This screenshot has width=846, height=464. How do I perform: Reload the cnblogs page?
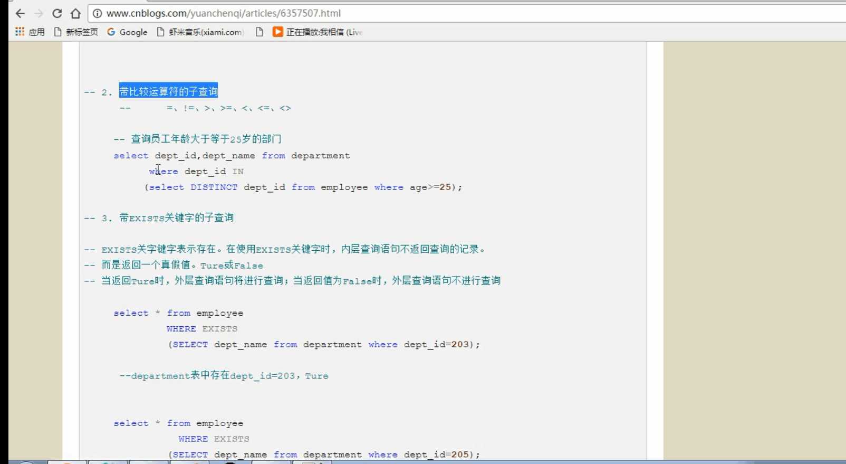[x=57, y=14]
